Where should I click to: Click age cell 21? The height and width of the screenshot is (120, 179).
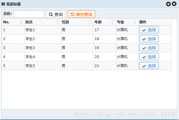point(105,66)
